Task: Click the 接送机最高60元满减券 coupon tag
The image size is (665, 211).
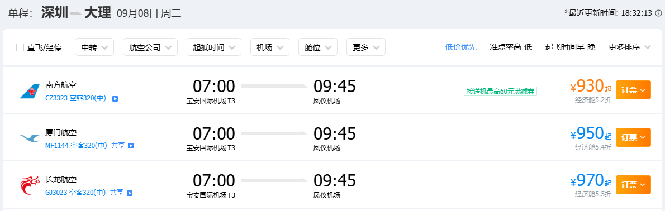Action: pyautogui.click(x=501, y=91)
